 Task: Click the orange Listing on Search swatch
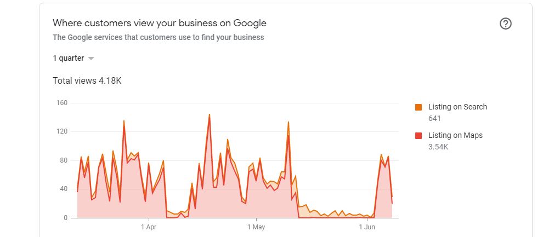point(418,107)
